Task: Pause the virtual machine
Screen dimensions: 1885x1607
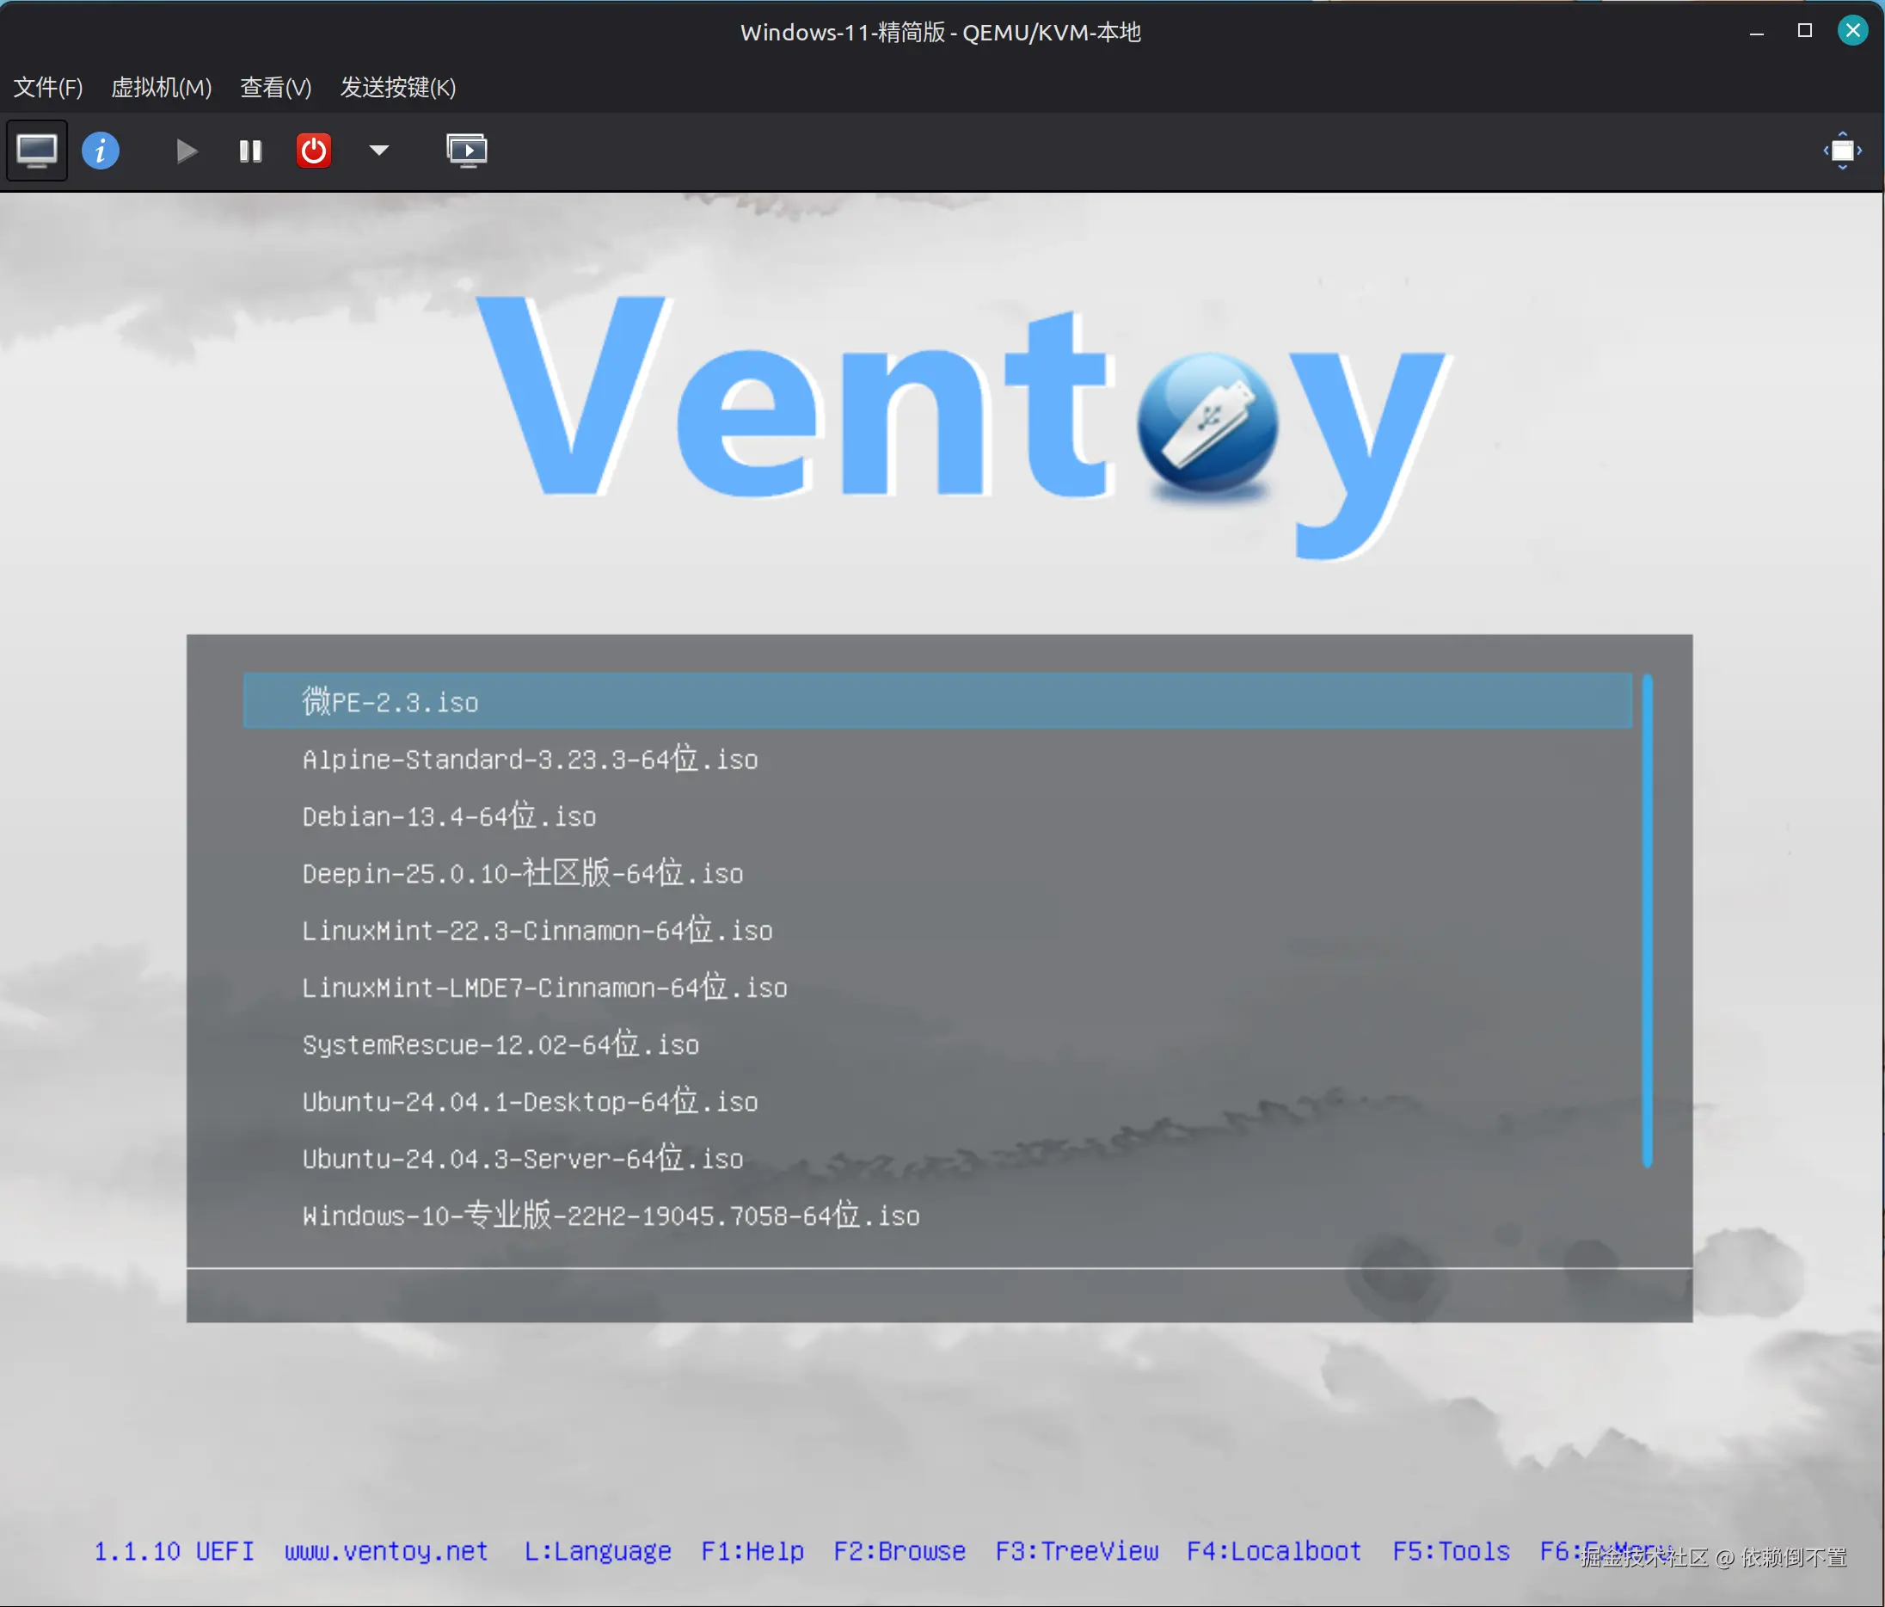Action: point(250,151)
